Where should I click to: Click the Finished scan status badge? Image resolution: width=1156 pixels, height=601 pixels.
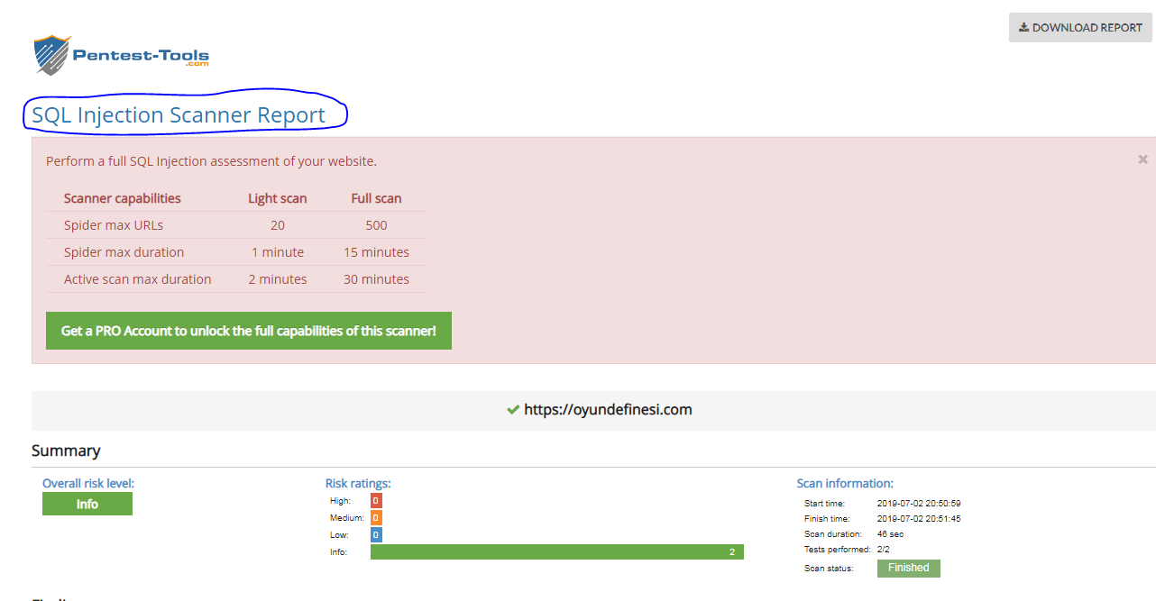pos(909,568)
